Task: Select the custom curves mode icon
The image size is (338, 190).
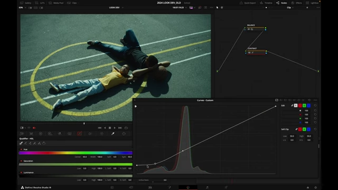Action: (277, 100)
